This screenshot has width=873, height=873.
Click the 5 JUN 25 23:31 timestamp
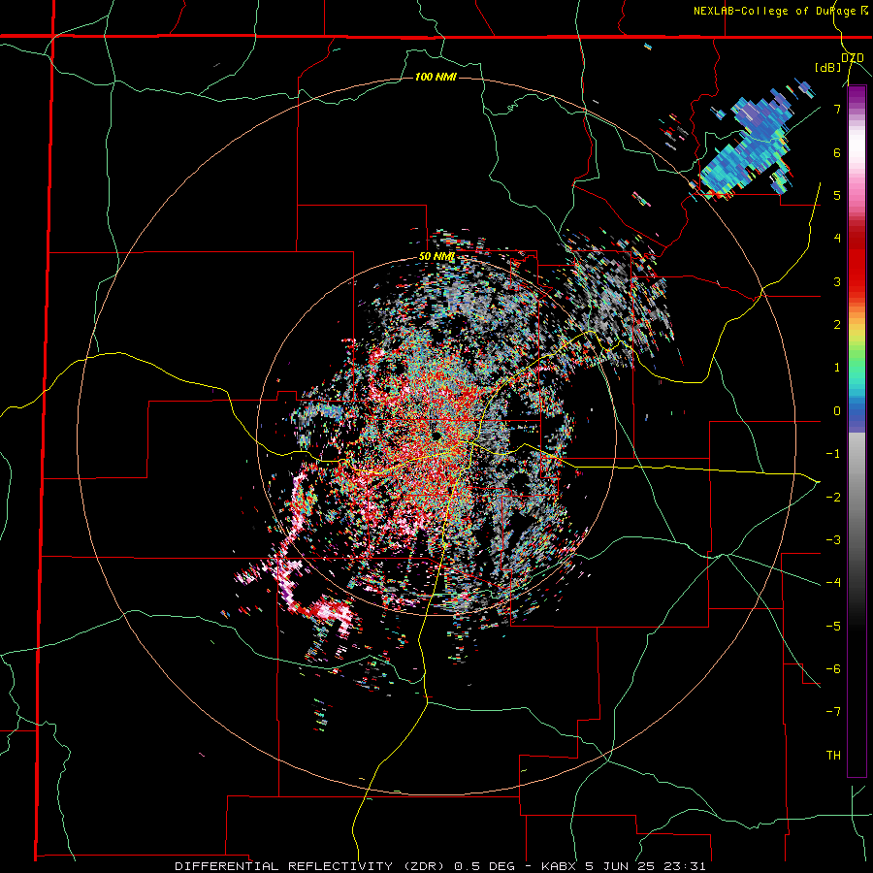click(x=647, y=866)
